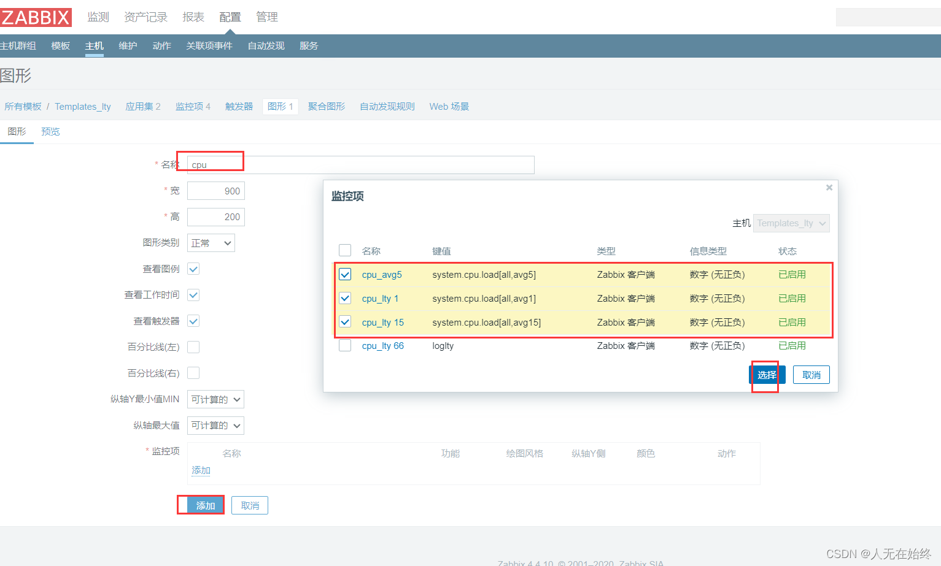This screenshot has height=566, width=941.
Task: Click the 键值 column header
Action: click(441, 251)
